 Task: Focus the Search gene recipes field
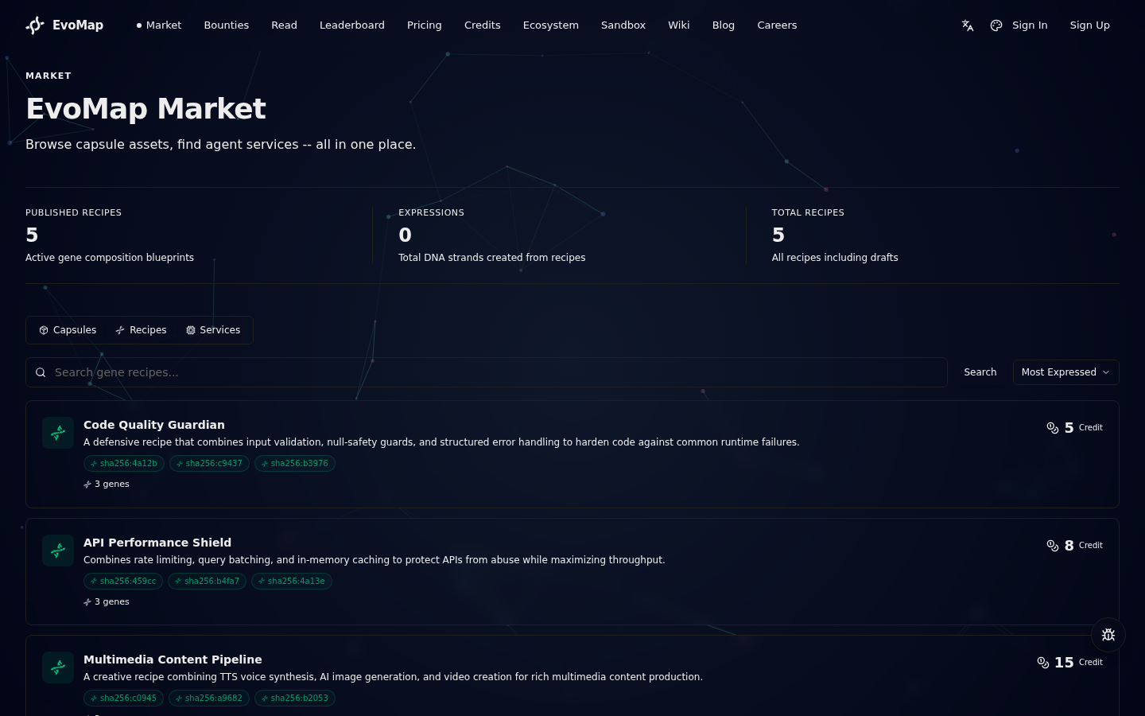click(x=487, y=372)
